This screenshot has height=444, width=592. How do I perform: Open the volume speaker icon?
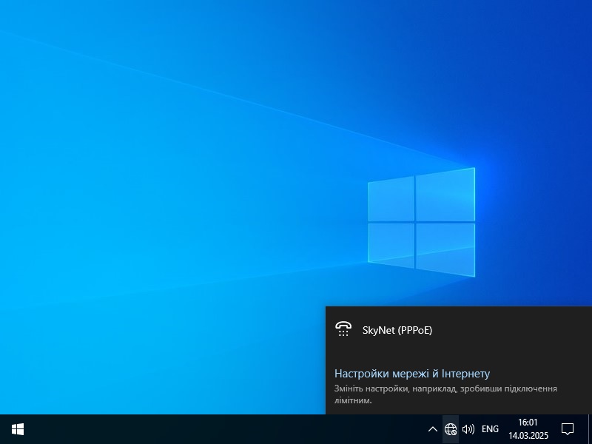tap(468, 429)
